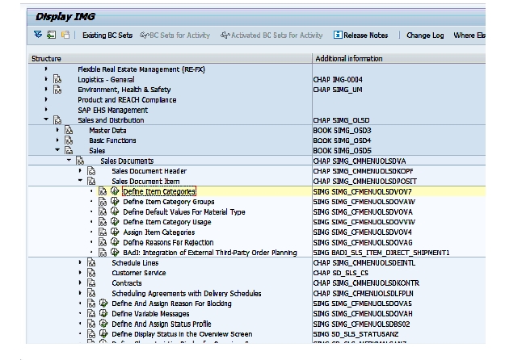The width and height of the screenshot is (505, 360).
Task: Expand the Basic Functions node
Action: click(57, 140)
